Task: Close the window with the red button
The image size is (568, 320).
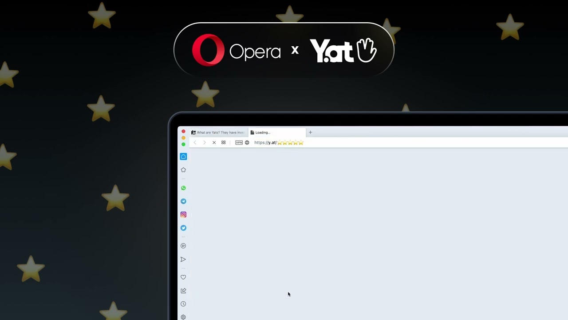Action: point(183,132)
